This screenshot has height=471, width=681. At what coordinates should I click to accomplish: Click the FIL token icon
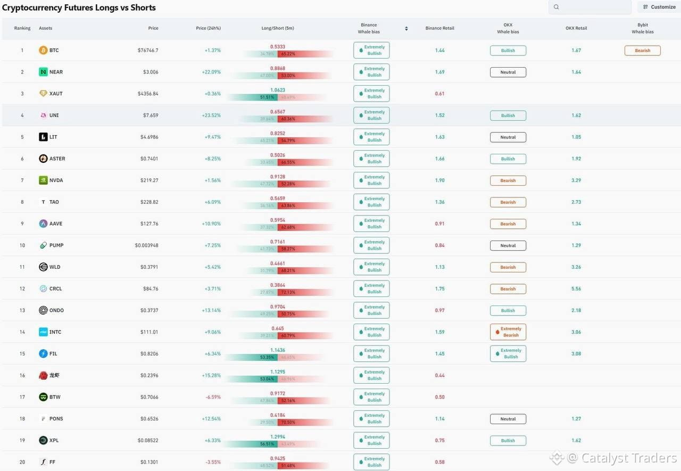43,354
